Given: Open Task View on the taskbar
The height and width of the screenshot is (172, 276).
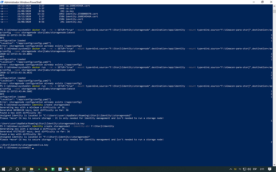Looking at the screenshot, I should point(24,169).
